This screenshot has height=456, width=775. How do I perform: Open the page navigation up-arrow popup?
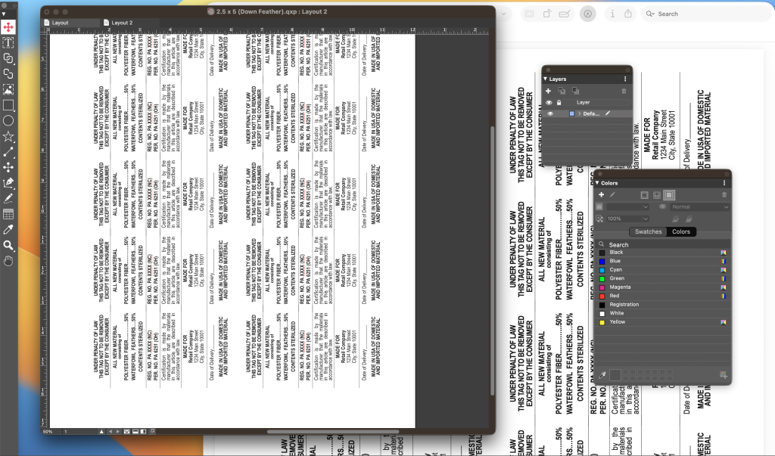point(102,431)
